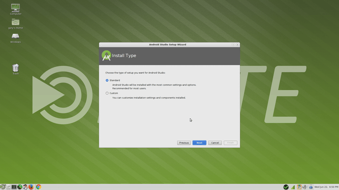Click the Next button

coord(200,143)
